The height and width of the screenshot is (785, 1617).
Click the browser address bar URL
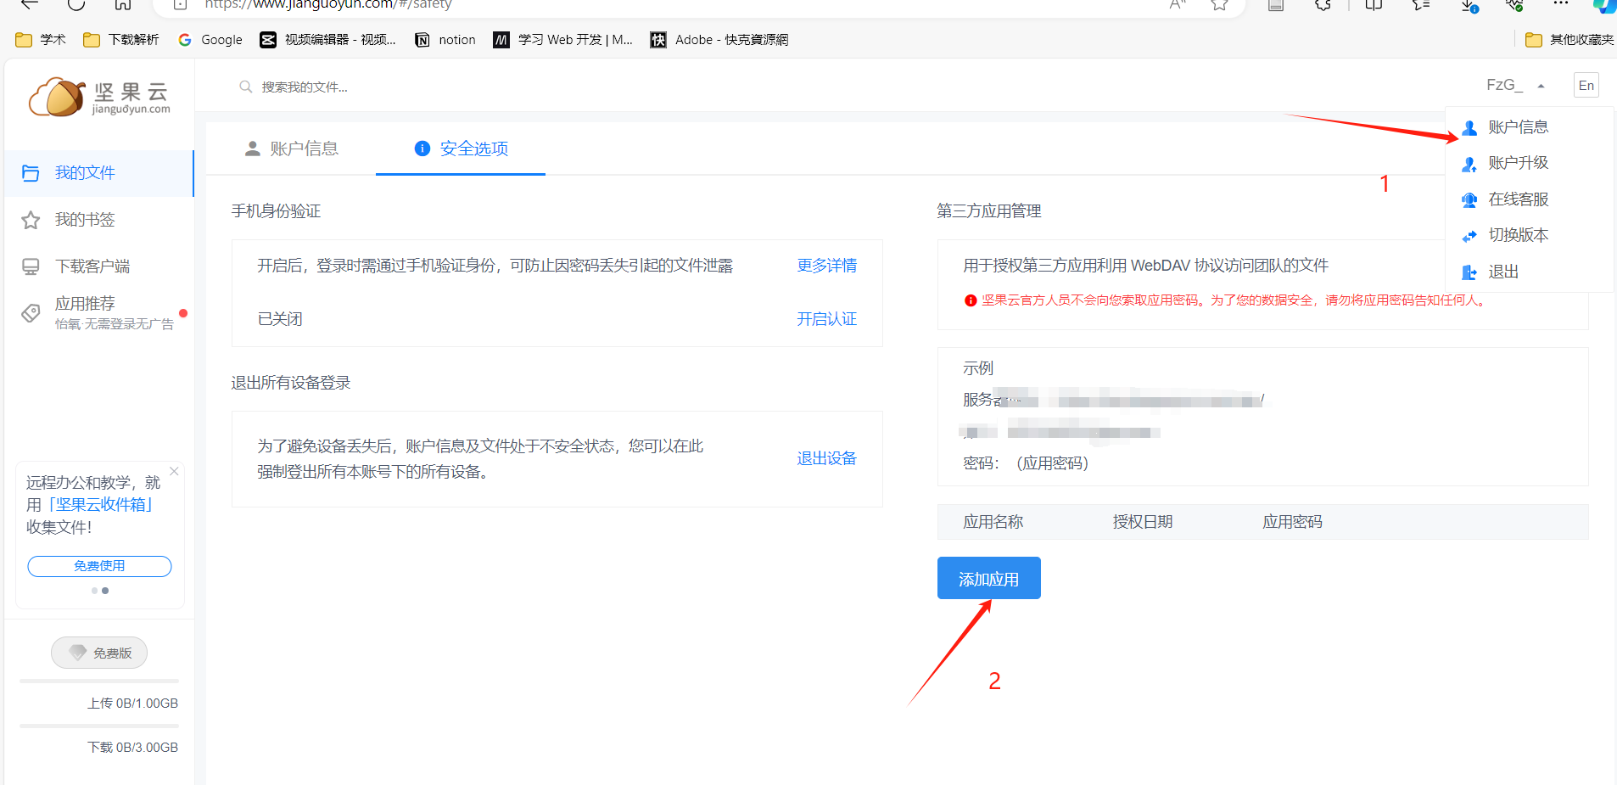coord(329,5)
